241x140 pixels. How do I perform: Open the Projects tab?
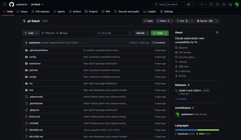[x=91, y=11]
